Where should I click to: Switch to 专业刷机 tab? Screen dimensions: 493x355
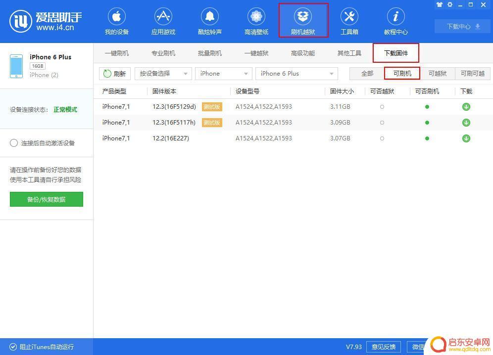(x=163, y=53)
